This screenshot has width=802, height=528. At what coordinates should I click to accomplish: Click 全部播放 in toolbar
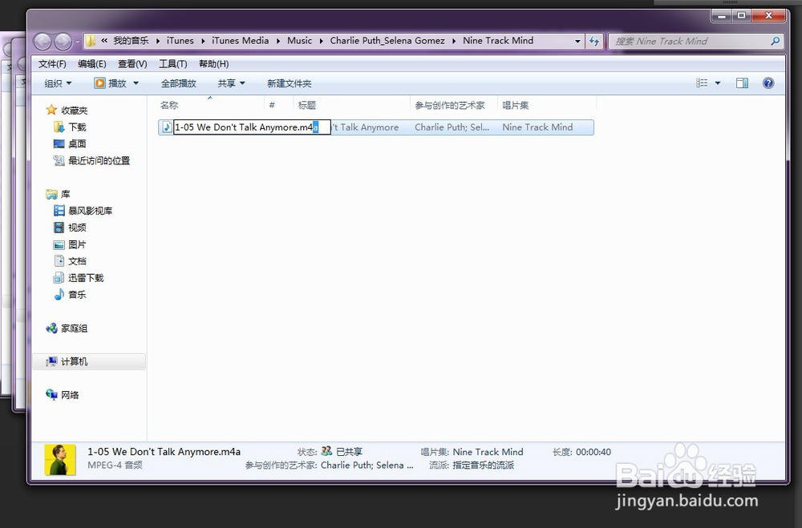179,83
